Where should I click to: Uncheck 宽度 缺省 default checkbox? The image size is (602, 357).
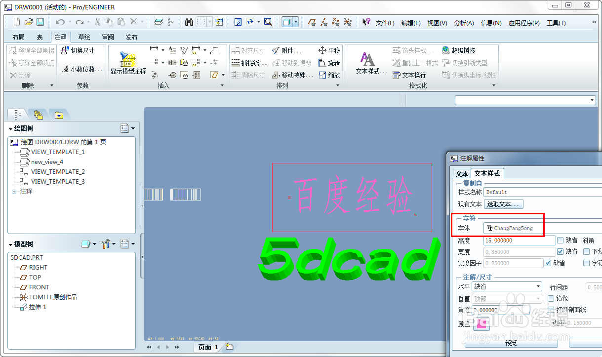coord(560,252)
